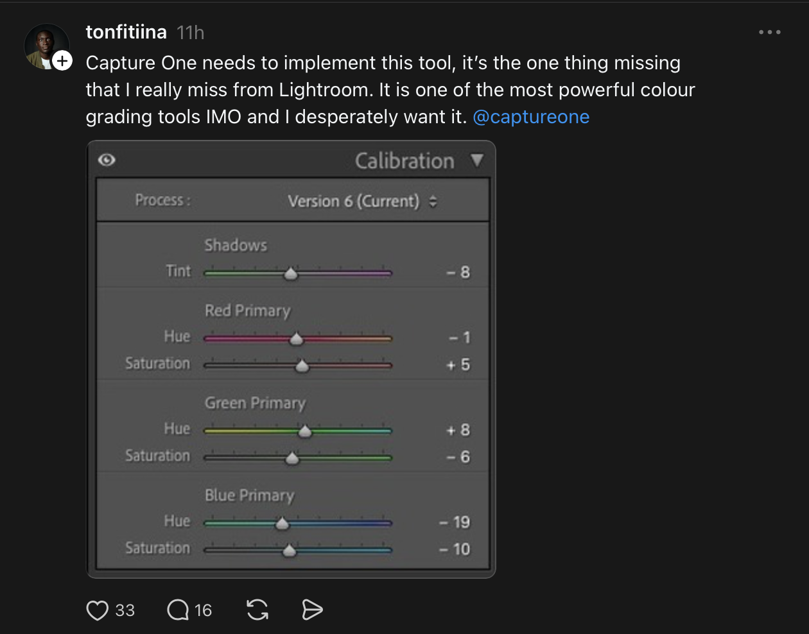Open the @captureone mention link
809x634 pixels.
point(531,117)
